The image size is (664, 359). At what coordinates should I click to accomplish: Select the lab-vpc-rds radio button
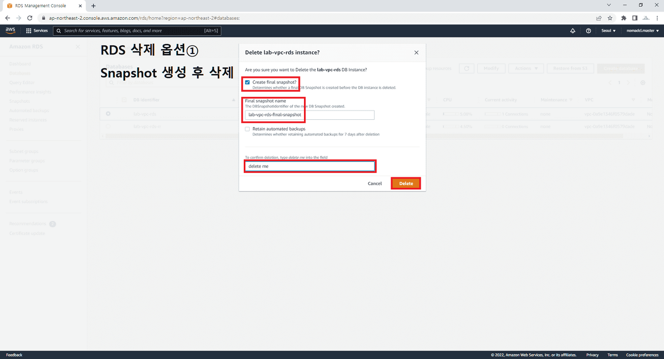[x=108, y=114]
